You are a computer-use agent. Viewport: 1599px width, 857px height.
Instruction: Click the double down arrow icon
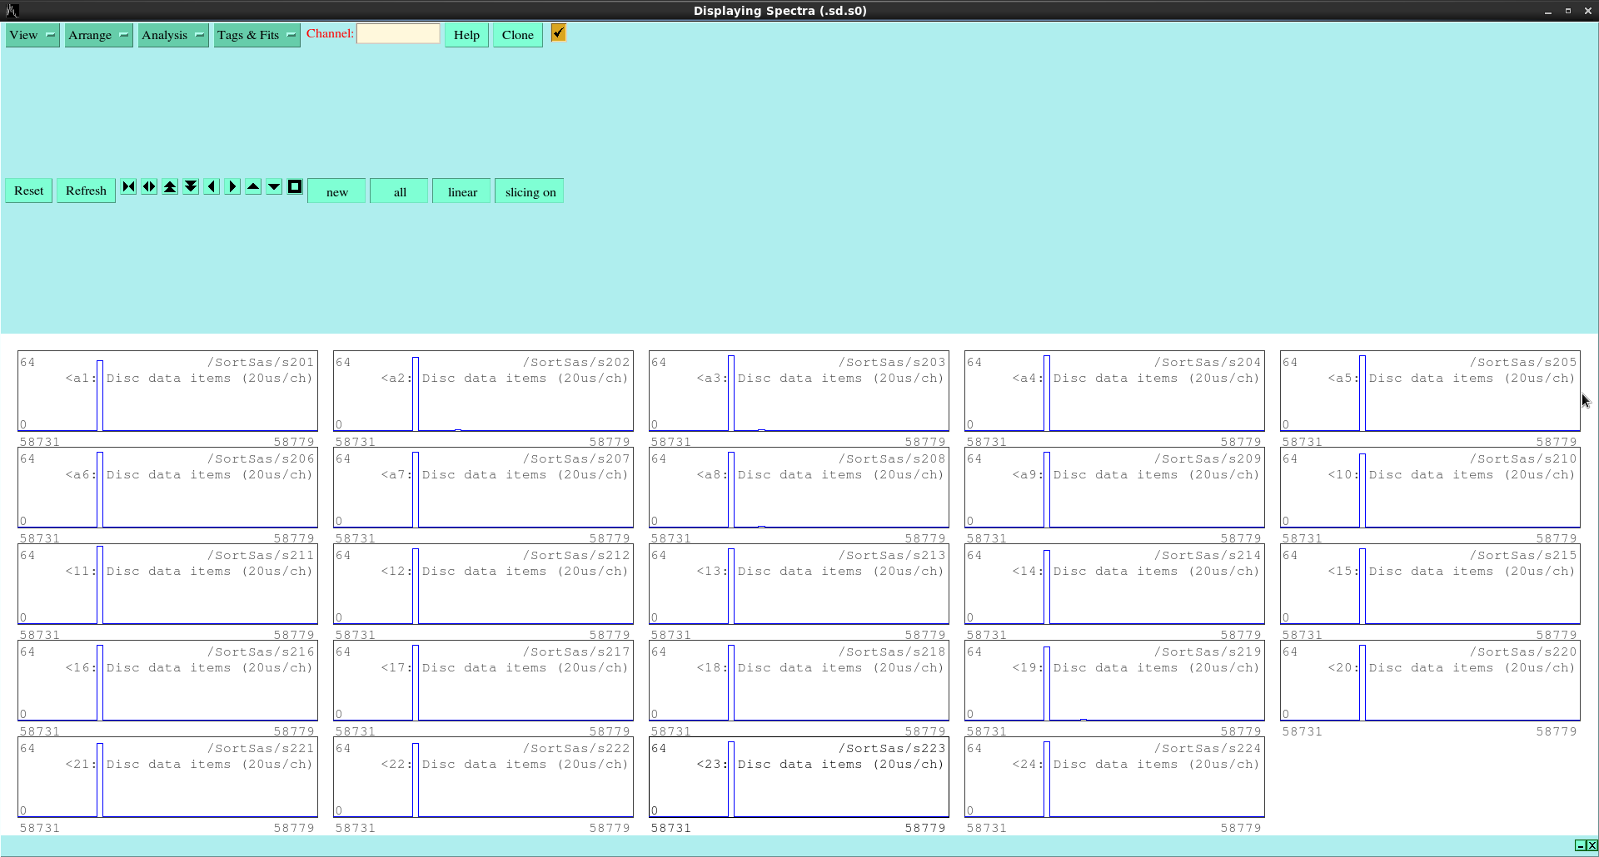tap(191, 187)
